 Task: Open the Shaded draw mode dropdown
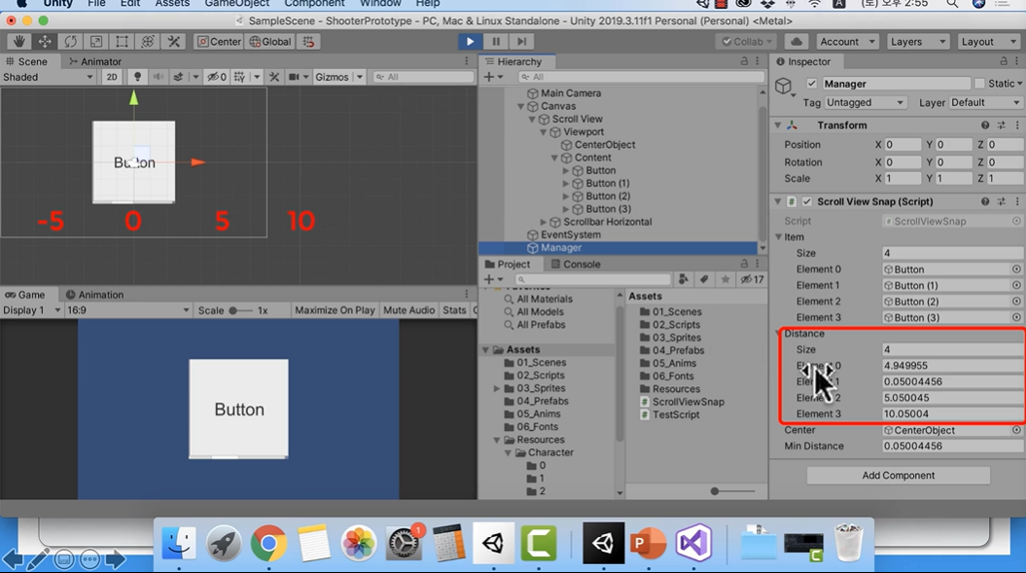(x=48, y=77)
